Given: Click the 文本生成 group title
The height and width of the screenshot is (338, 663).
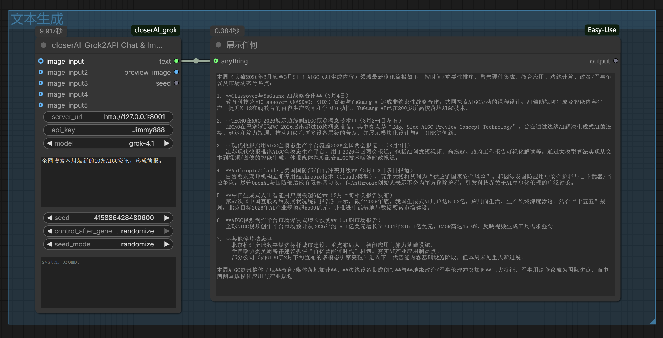Looking at the screenshot, I should (37, 19).
